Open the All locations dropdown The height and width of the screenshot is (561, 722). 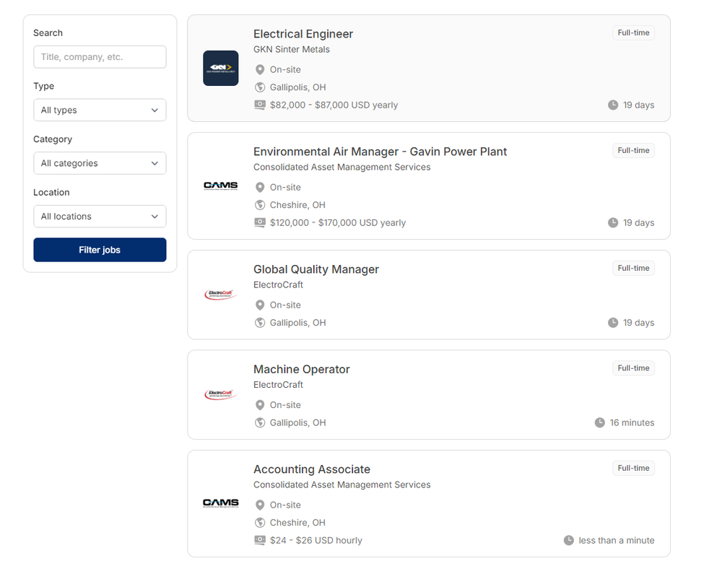pyautogui.click(x=100, y=217)
